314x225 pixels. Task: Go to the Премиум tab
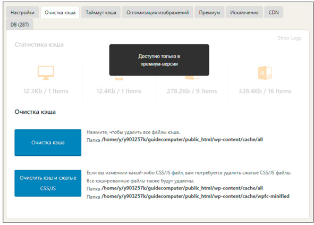click(x=209, y=12)
